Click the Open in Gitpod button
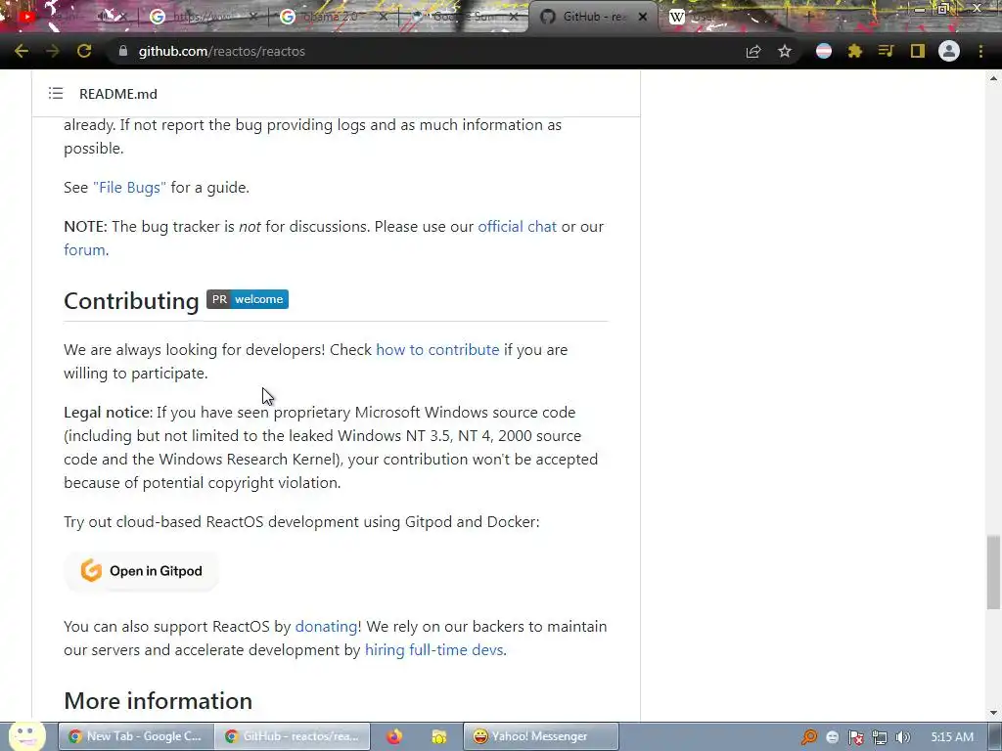 tap(141, 571)
